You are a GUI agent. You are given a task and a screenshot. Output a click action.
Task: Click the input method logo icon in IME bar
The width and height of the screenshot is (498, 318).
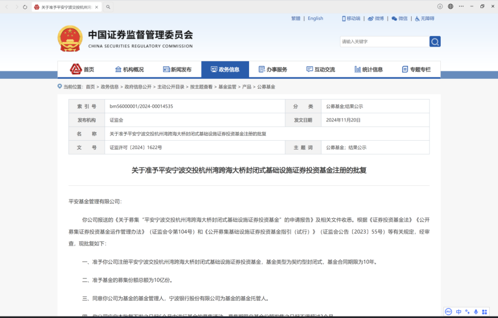click(x=449, y=312)
